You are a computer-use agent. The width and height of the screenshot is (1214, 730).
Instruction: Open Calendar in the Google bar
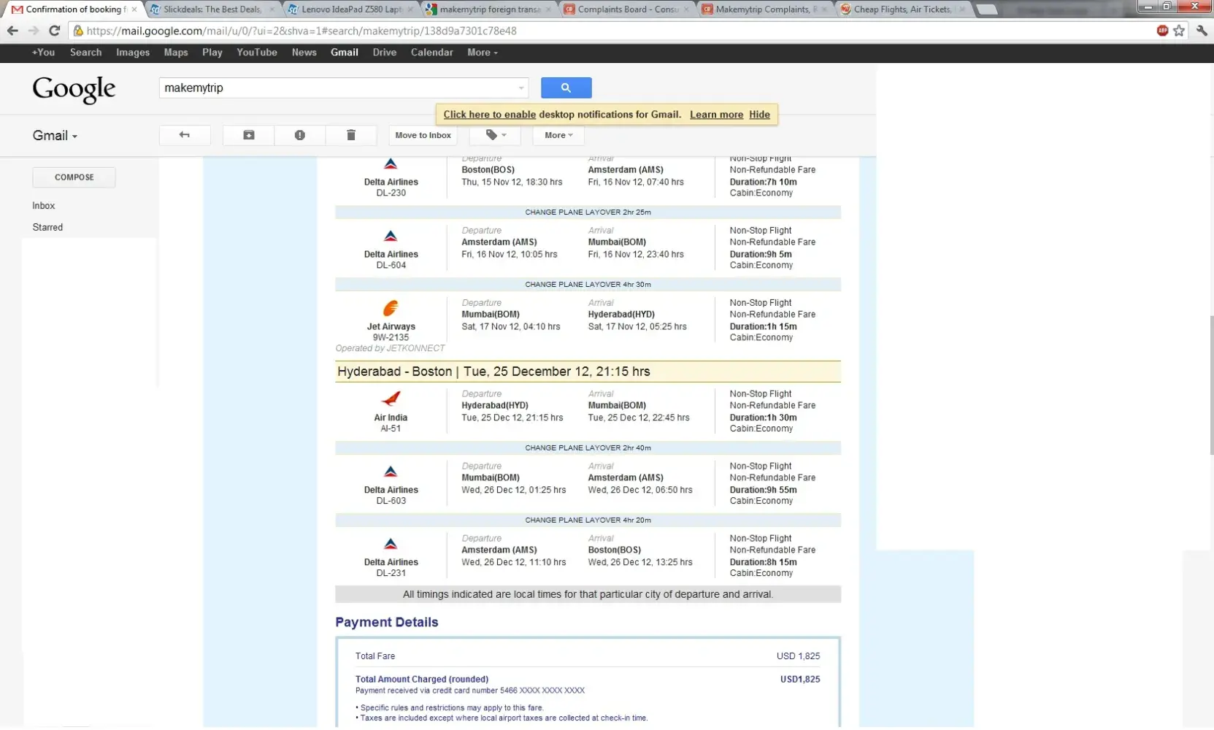point(432,53)
